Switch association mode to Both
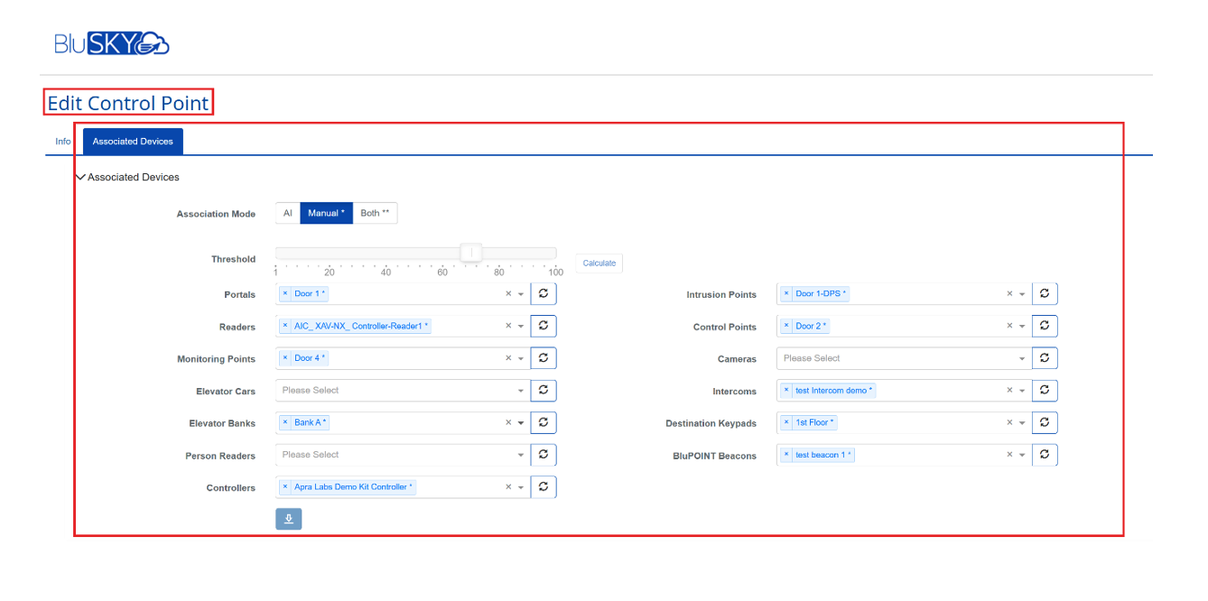The image size is (1208, 601). pos(375,214)
